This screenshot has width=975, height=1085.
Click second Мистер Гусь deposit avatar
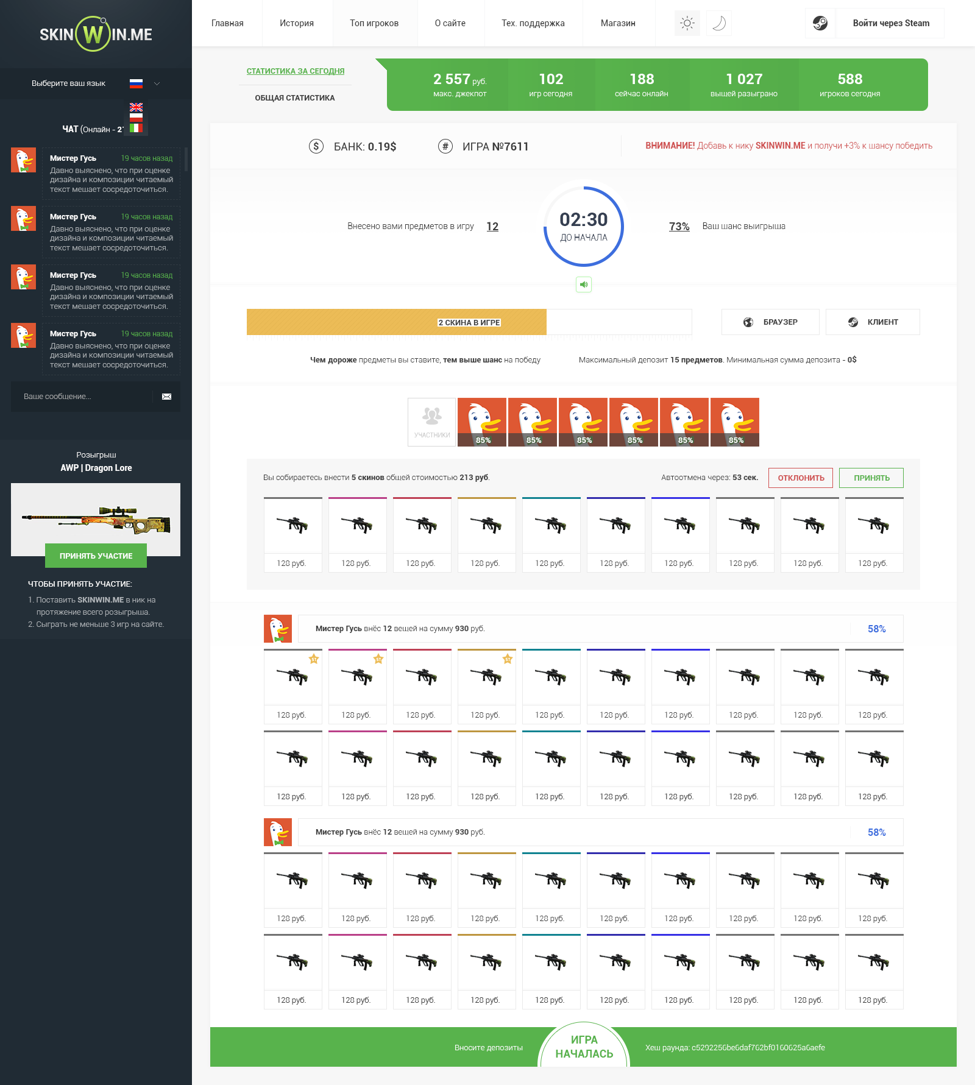coord(278,832)
